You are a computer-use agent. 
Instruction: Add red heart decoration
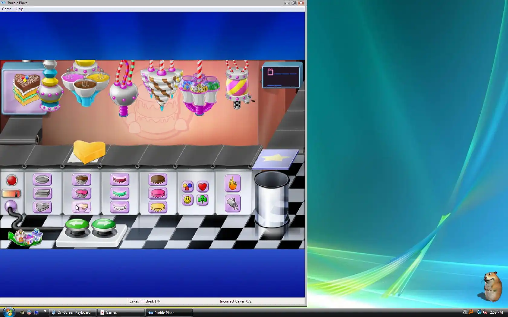click(203, 187)
